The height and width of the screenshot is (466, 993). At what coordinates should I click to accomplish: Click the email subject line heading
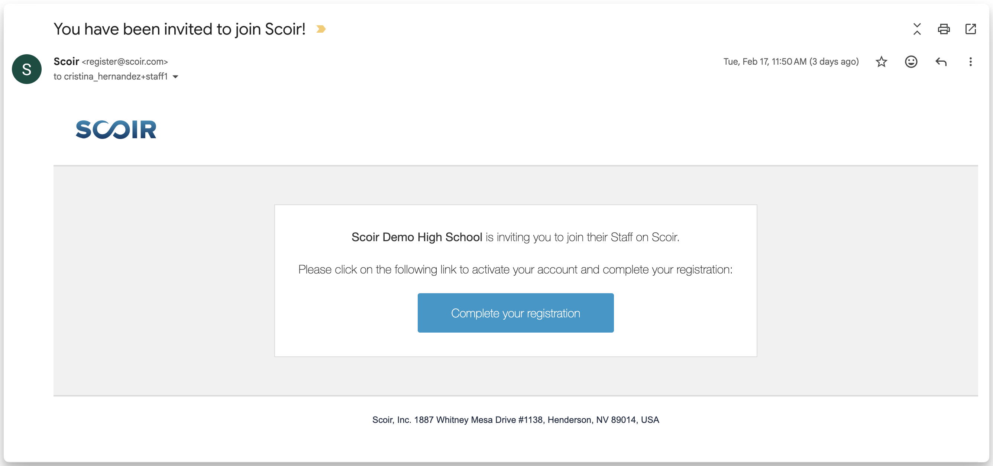179,29
